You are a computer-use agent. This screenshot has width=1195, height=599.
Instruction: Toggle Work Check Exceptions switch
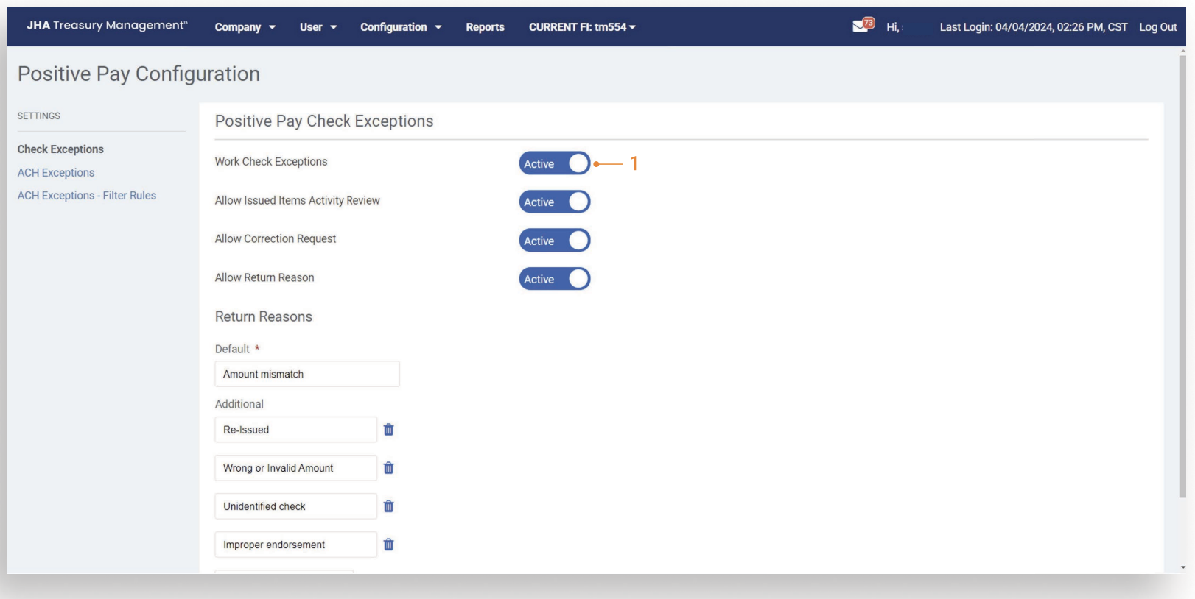[x=555, y=163]
